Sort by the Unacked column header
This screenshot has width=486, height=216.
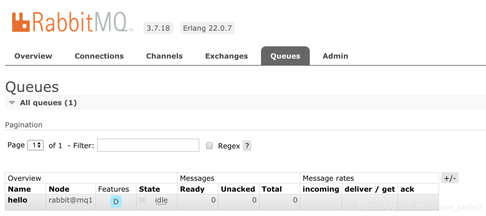click(x=238, y=189)
